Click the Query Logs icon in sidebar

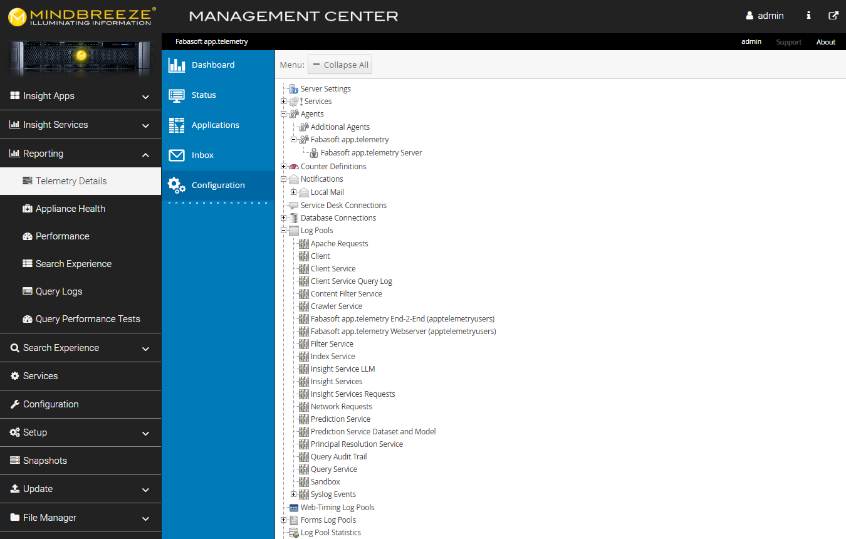(x=28, y=291)
